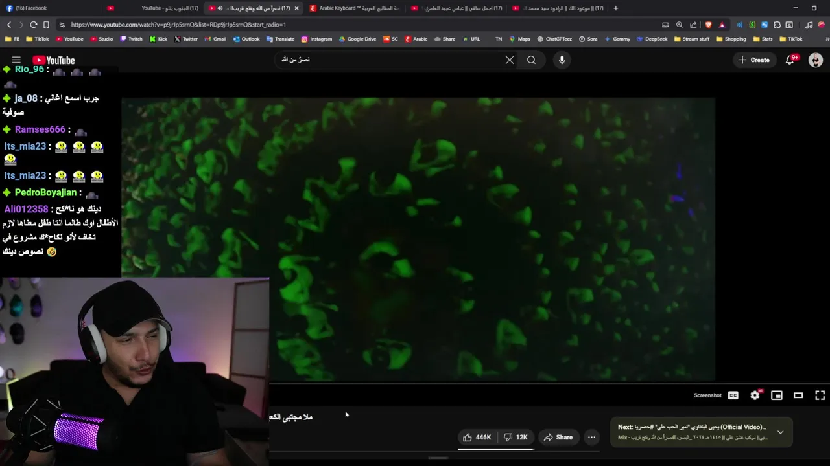830x466 pixels.
Task: Open YouTube notifications bell showing 9+
Action: pyautogui.click(x=790, y=60)
